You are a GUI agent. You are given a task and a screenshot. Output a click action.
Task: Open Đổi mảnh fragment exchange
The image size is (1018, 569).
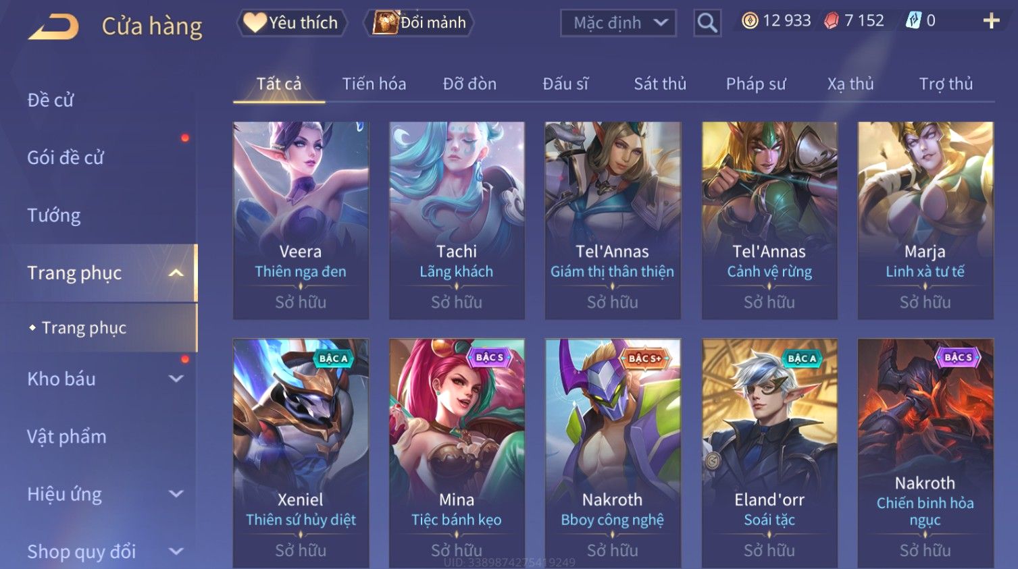[419, 23]
